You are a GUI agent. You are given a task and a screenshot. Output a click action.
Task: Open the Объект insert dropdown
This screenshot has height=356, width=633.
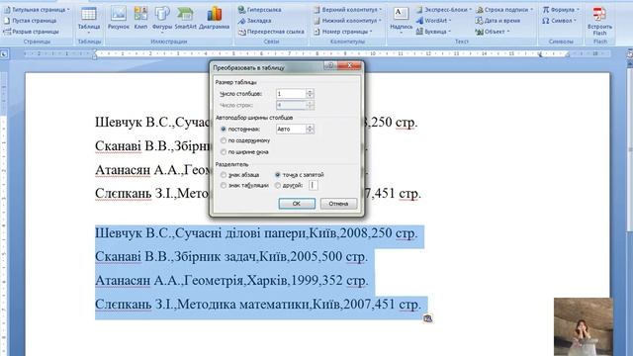pyautogui.click(x=493, y=32)
